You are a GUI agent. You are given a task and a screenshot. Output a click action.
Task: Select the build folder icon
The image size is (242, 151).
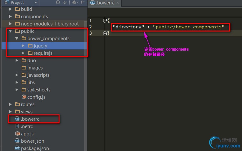pos(18,9)
